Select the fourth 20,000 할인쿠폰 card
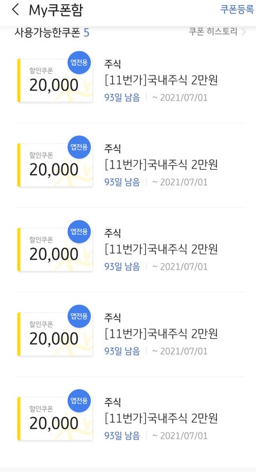 pyautogui.click(x=54, y=334)
